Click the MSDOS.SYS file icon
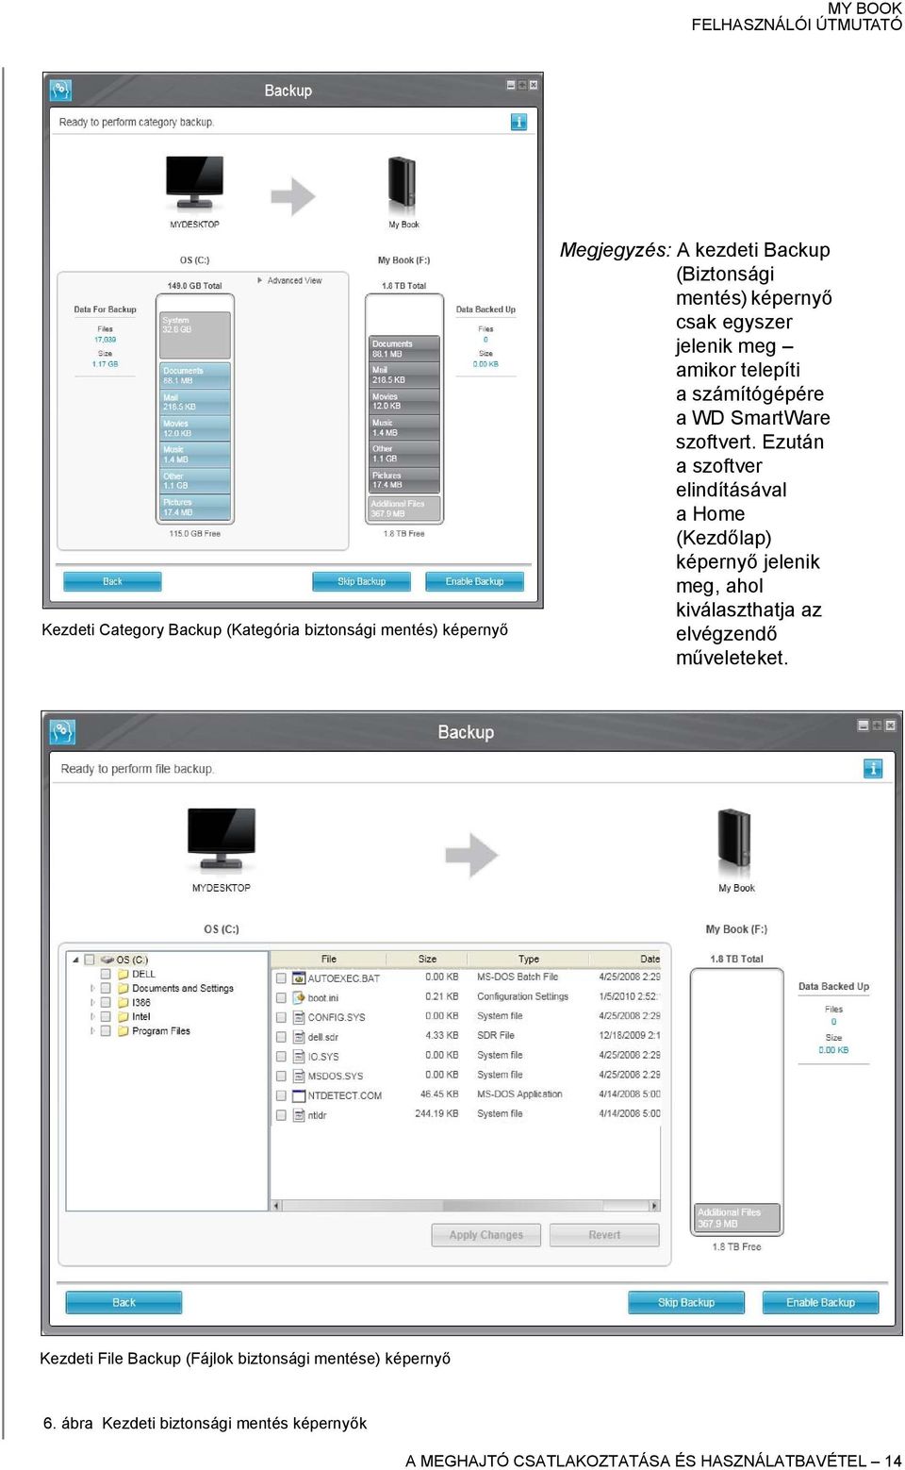Image resolution: width=905 pixels, height=1470 pixels. pyautogui.click(x=299, y=1076)
